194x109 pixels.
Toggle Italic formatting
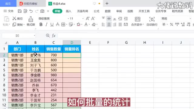[x=46, y=25]
